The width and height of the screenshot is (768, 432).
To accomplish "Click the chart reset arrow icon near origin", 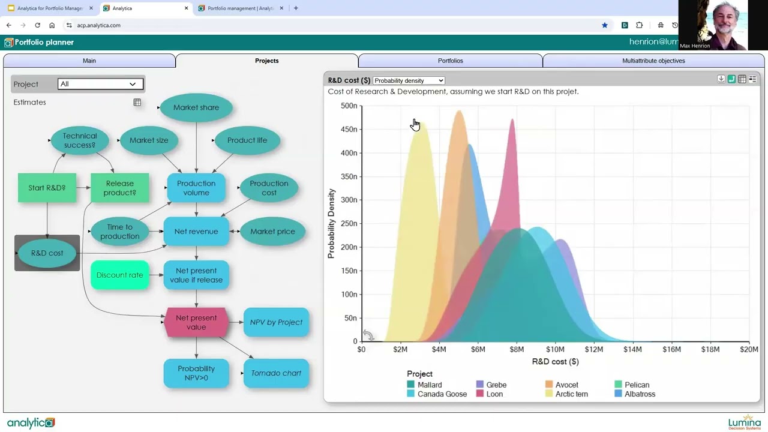I will 368,335.
